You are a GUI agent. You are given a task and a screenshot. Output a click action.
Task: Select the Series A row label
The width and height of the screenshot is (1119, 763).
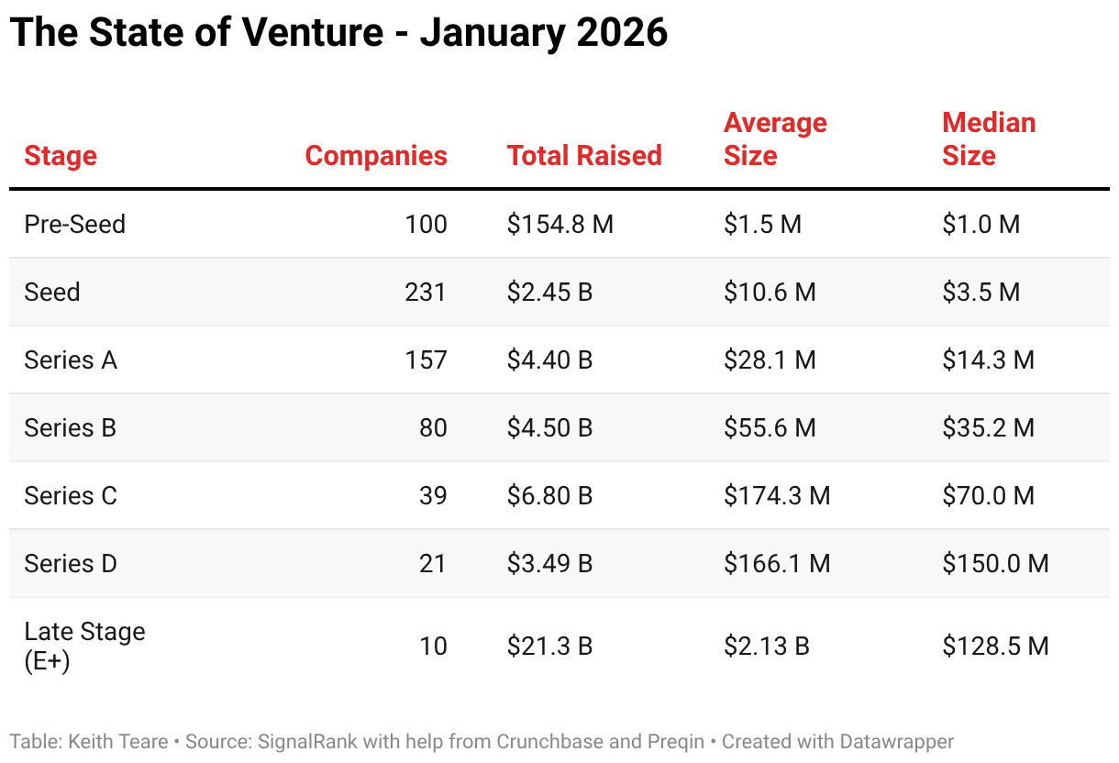tap(71, 359)
